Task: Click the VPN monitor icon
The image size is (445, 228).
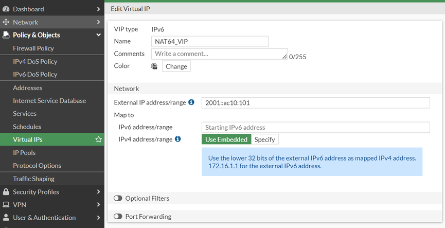Action: pos(6,205)
